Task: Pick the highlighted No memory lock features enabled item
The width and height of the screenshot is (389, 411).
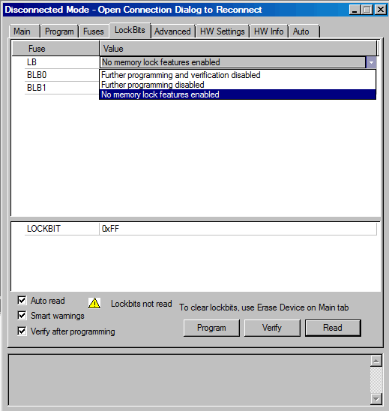Action: point(238,94)
